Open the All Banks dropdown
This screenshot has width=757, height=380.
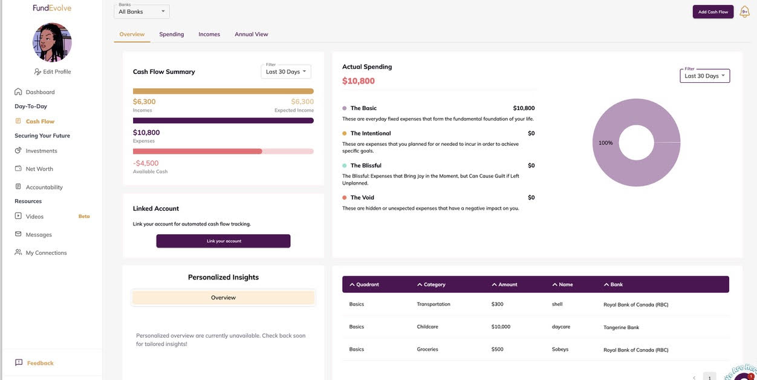pyautogui.click(x=141, y=11)
